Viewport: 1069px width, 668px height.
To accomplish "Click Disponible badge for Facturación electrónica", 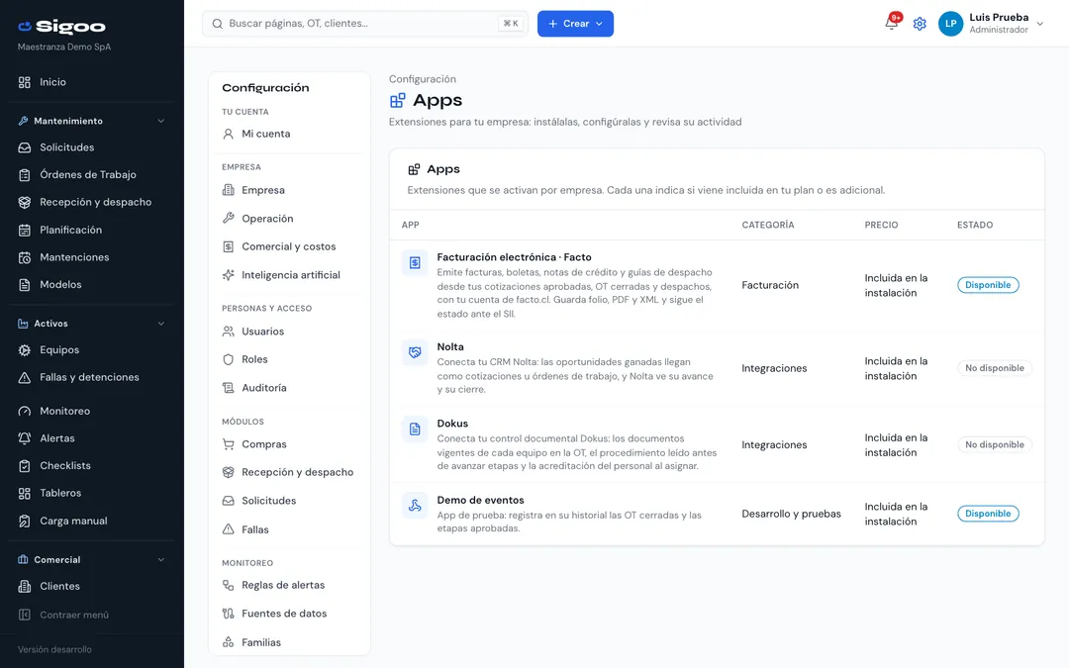I will pyautogui.click(x=988, y=285).
